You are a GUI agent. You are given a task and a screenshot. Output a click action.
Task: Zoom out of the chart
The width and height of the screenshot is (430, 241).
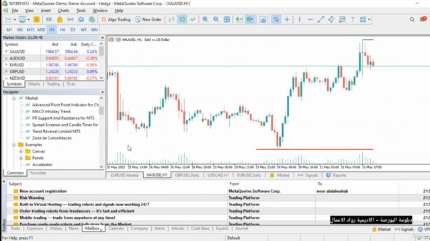tap(216, 19)
